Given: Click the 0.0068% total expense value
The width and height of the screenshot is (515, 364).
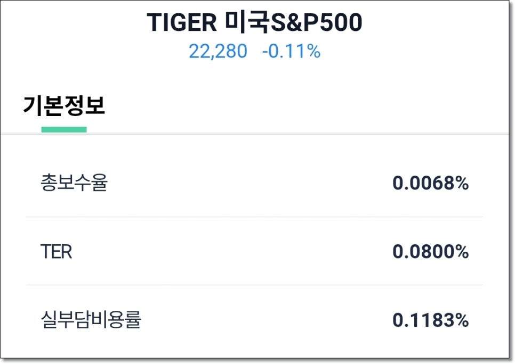Looking at the screenshot, I should pyautogui.click(x=432, y=184).
